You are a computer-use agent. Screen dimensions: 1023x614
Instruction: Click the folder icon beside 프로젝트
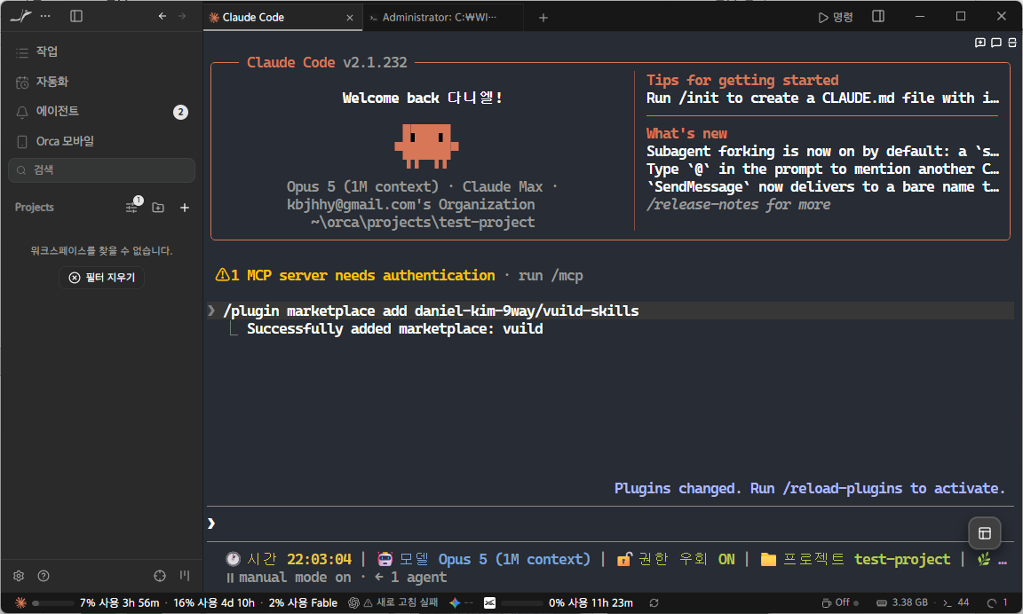click(x=768, y=559)
